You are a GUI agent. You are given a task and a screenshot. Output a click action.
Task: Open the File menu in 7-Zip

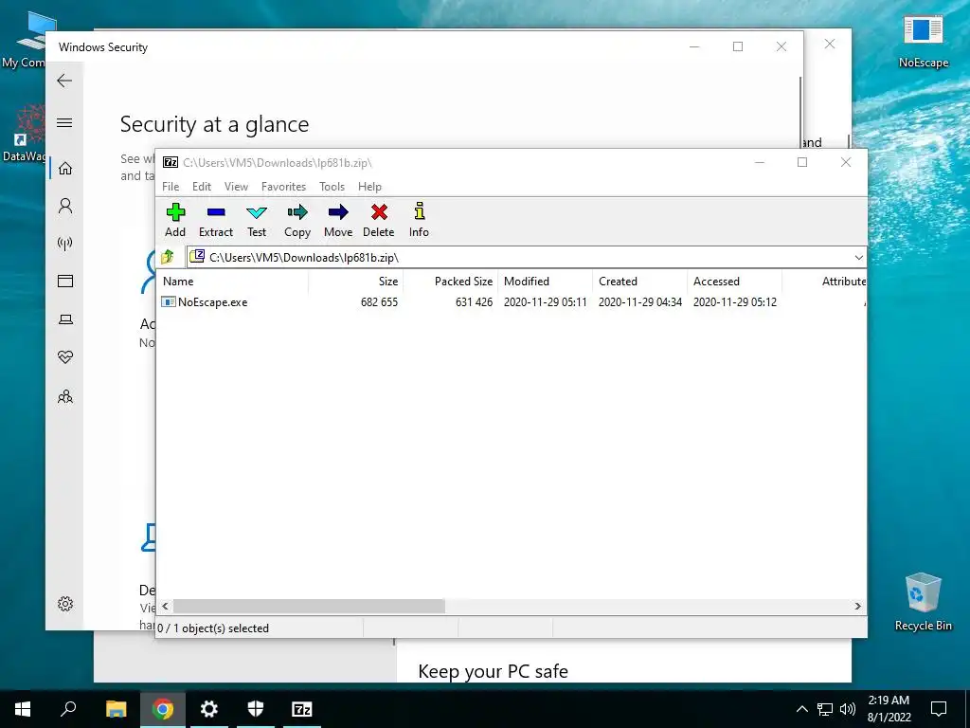tap(171, 187)
